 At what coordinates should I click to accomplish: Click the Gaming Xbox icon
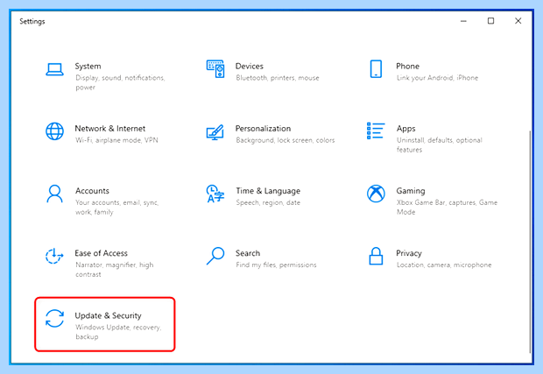click(376, 194)
